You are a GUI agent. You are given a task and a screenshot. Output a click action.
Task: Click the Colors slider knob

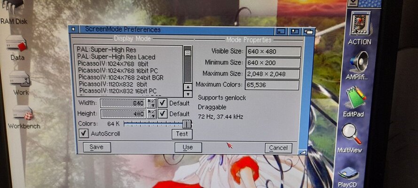187,124
